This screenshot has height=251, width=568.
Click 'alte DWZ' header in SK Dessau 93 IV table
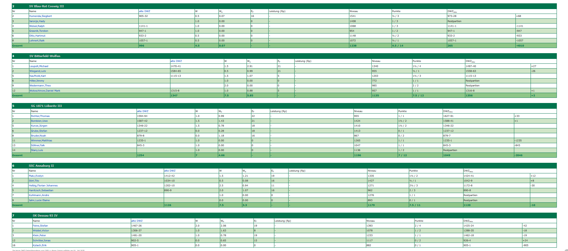click(137, 221)
